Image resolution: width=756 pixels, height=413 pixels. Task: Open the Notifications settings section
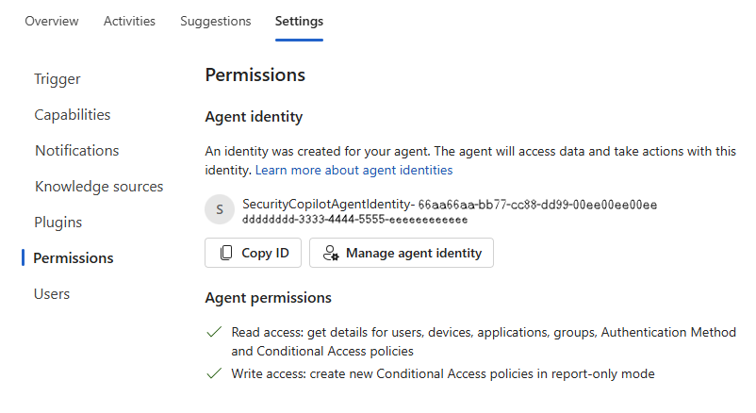(76, 151)
